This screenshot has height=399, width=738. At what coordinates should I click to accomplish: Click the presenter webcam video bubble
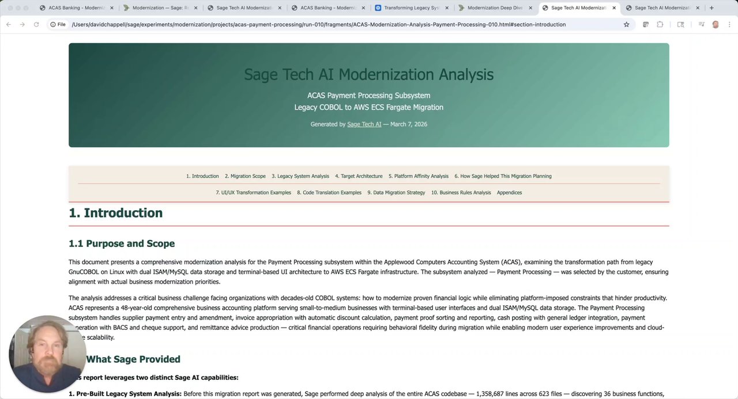[x=47, y=354]
